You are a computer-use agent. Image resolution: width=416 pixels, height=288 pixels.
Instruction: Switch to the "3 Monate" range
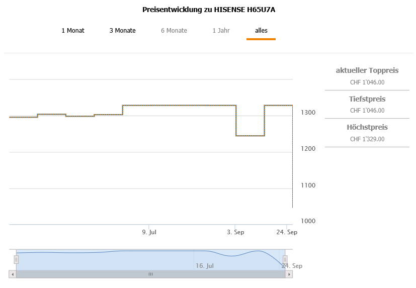click(123, 31)
